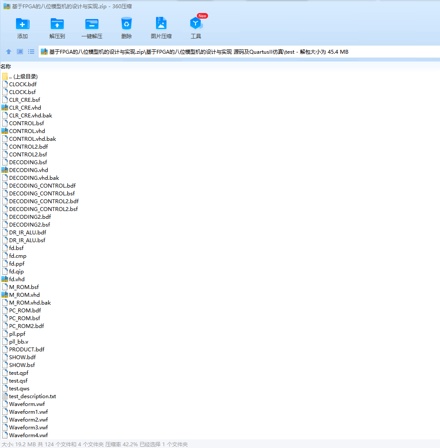Click the 名称 column header
Image resolution: width=440 pixels, height=448 pixels.
pyautogui.click(x=6, y=67)
